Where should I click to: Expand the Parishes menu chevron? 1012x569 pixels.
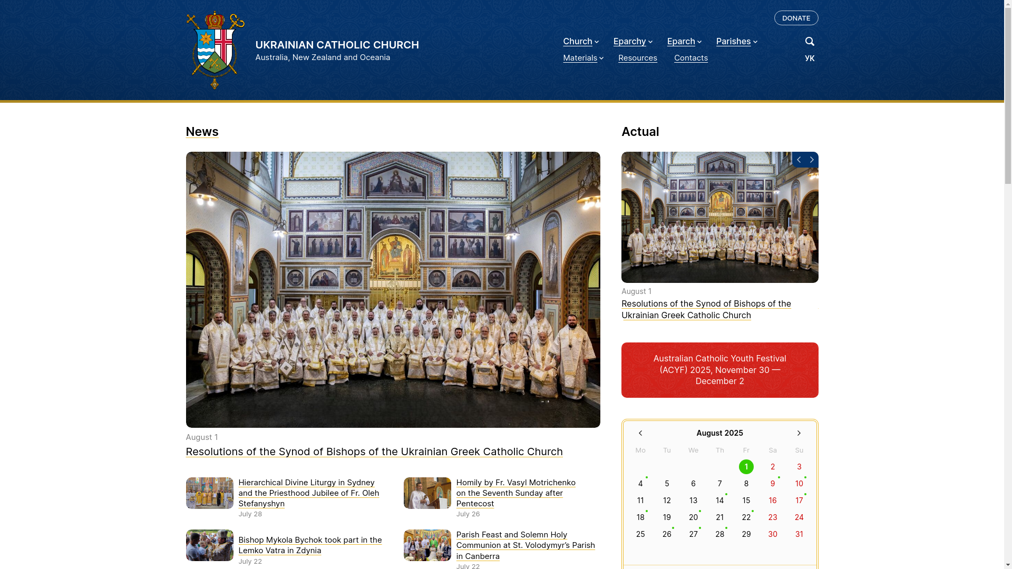pos(755,42)
